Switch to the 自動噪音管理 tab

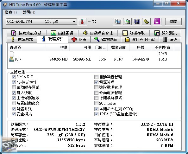(x=98, y=33)
